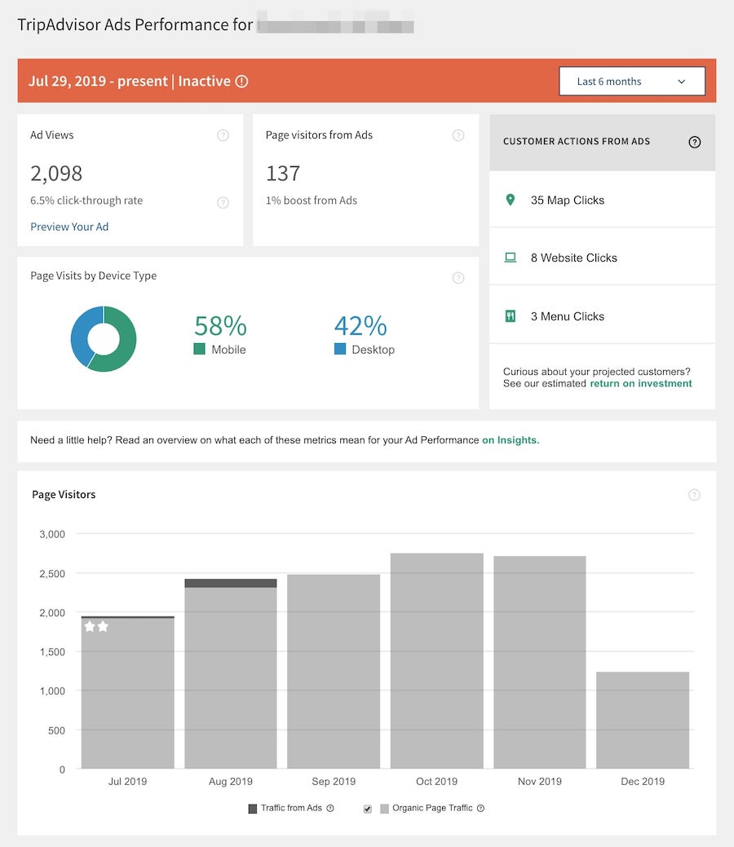Image resolution: width=734 pixels, height=847 pixels.
Task: Click the Jul 29, 2019 - present date text
Action: 98,81
